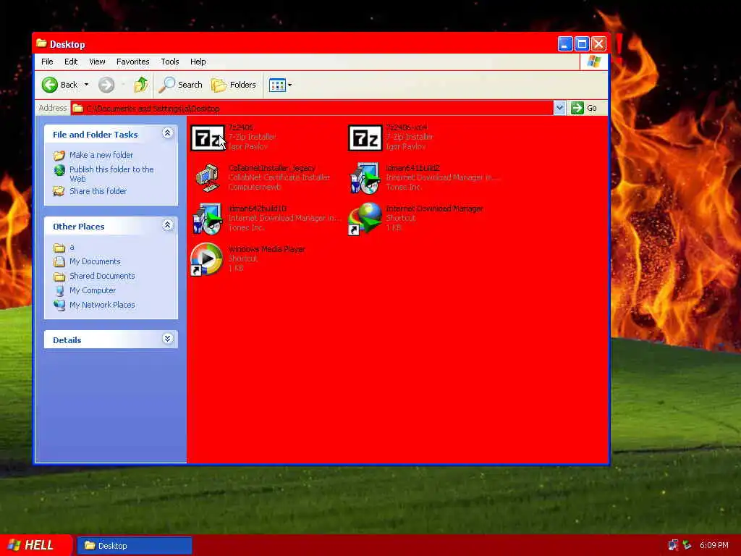Maximize the Desktop window
The image size is (741, 556).
582,44
